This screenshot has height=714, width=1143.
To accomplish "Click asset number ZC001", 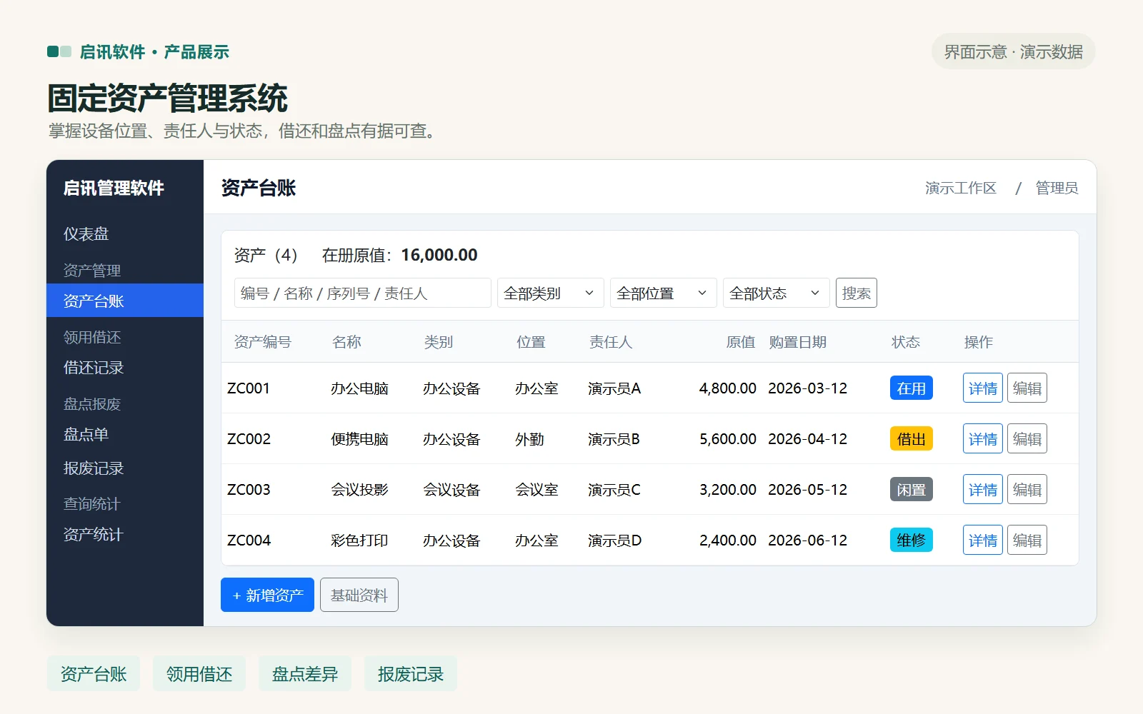I will tap(249, 388).
